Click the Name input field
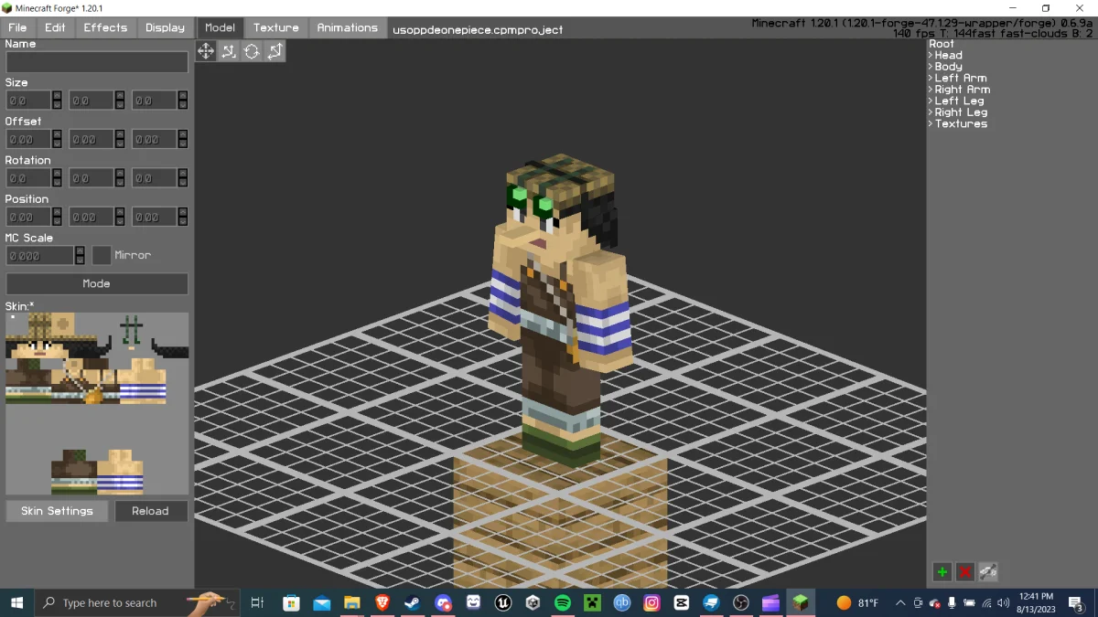1098x617 pixels. click(97, 62)
